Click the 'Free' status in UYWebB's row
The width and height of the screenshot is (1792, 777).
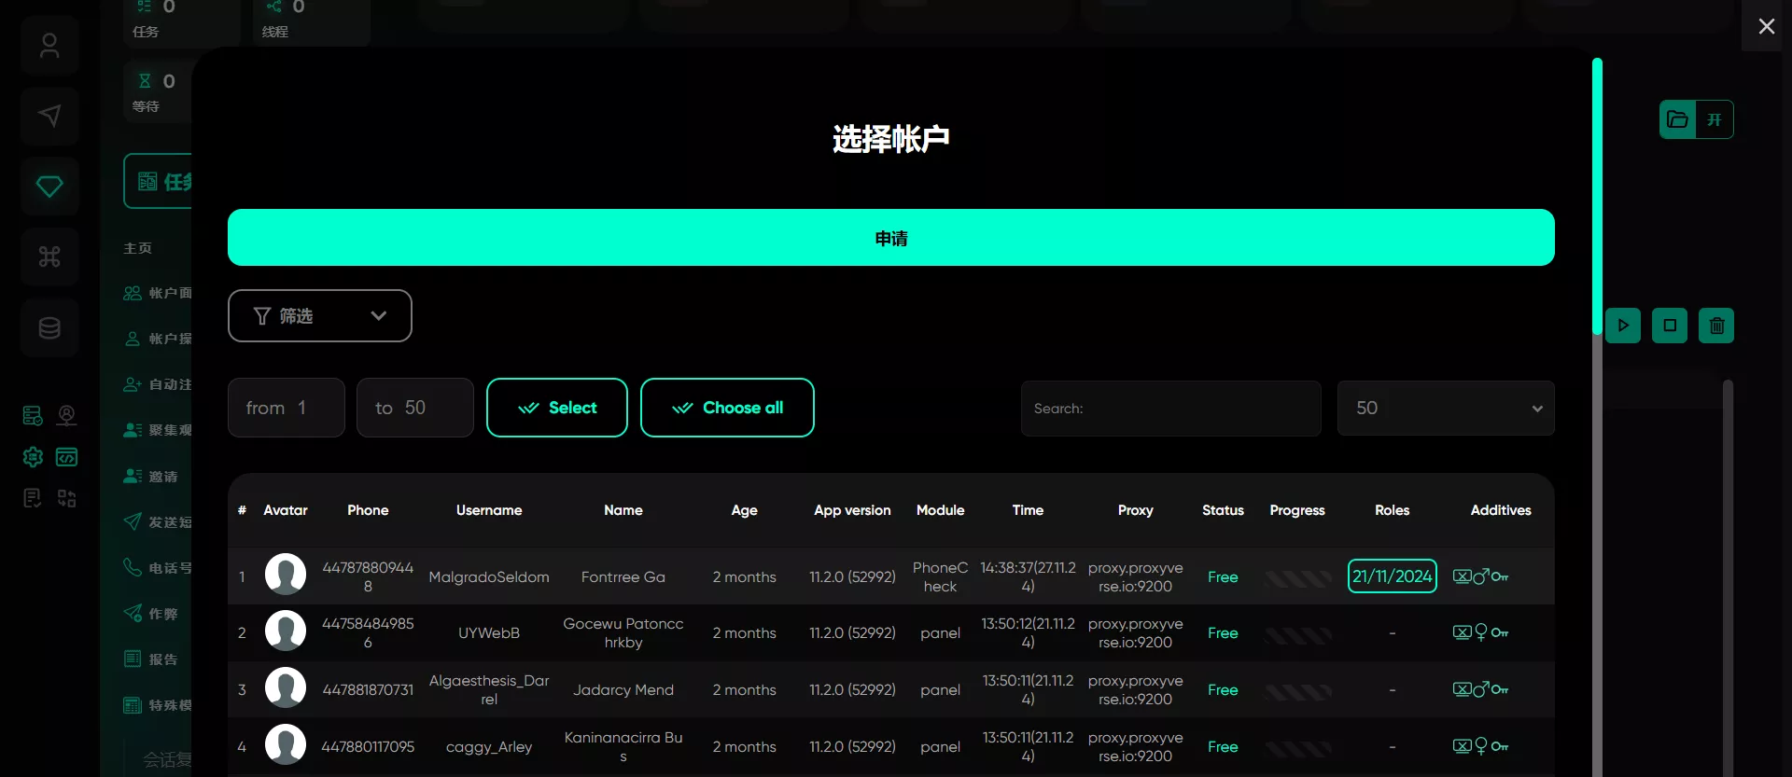(x=1223, y=632)
